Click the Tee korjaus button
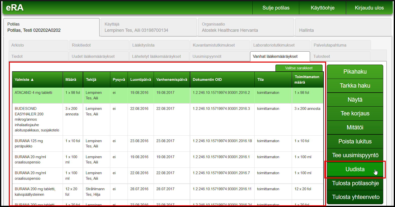The image size is (395, 207). click(x=355, y=113)
